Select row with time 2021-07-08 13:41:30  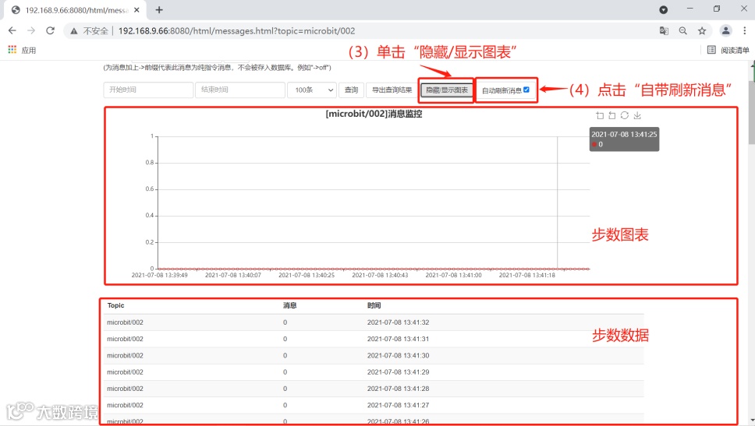374,355
